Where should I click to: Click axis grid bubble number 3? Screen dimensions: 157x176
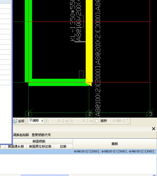tap(150, 114)
